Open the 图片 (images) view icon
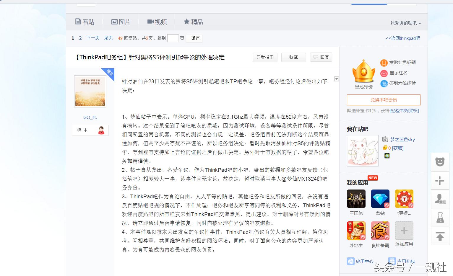The height and width of the screenshot is (276, 453). [x=114, y=22]
